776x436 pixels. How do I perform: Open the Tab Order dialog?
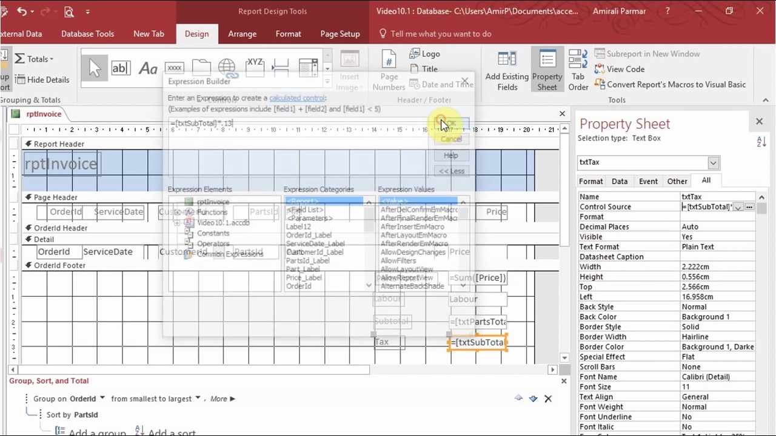click(x=578, y=71)
